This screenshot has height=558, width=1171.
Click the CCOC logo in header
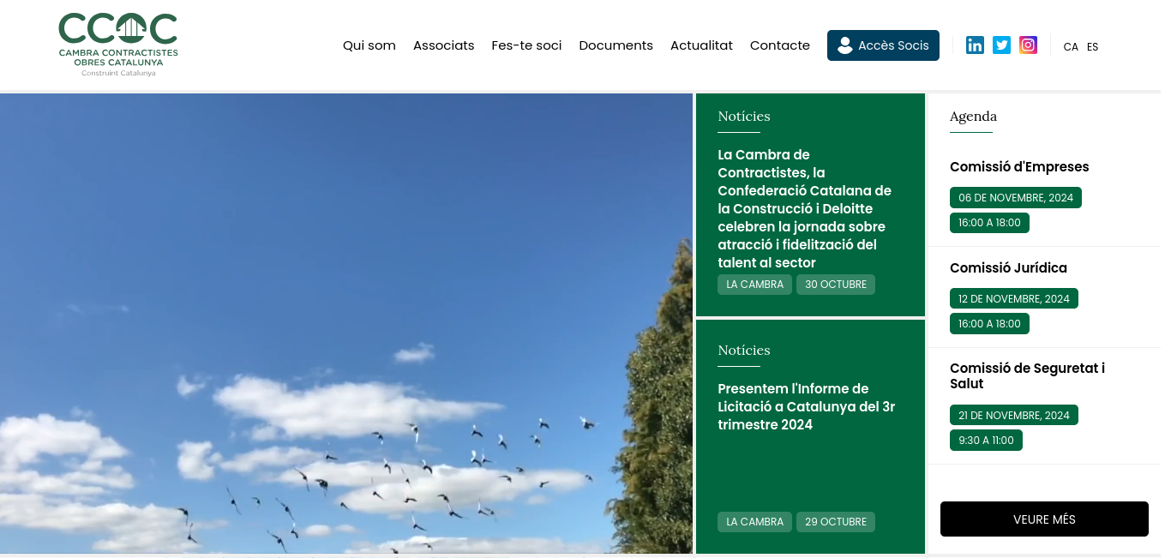click(118, 45)
